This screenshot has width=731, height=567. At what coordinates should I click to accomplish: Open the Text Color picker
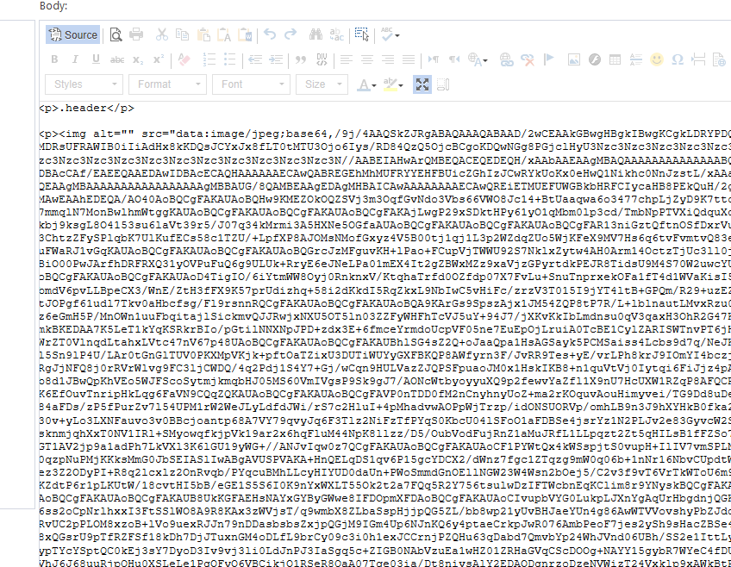point(366,84)
